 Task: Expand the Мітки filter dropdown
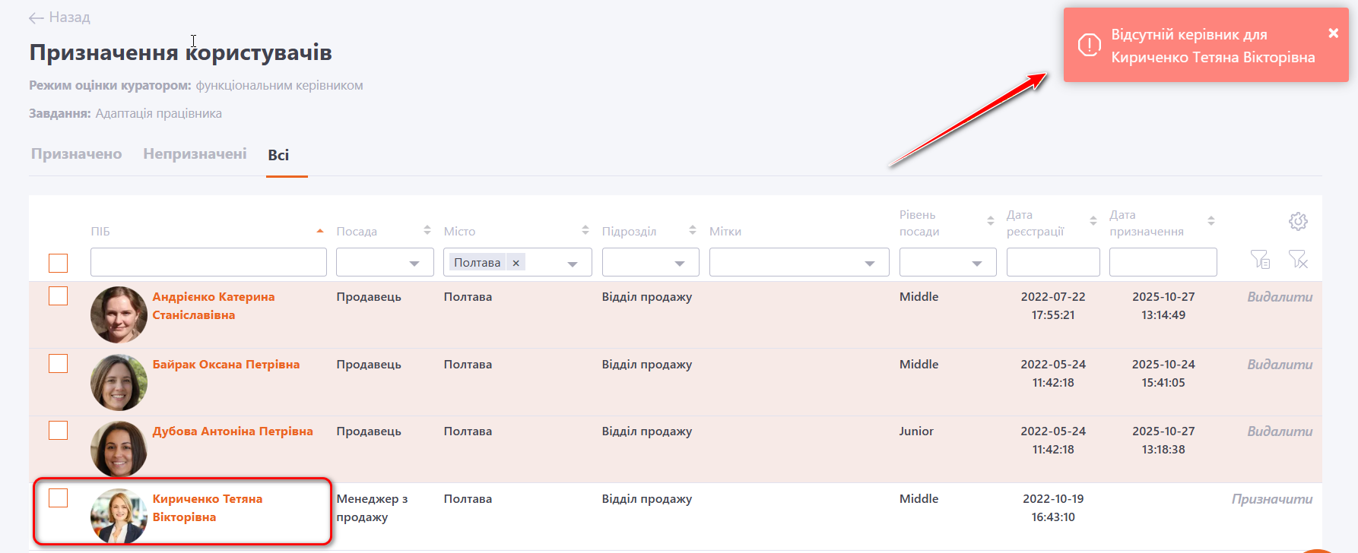coord(869,263)
